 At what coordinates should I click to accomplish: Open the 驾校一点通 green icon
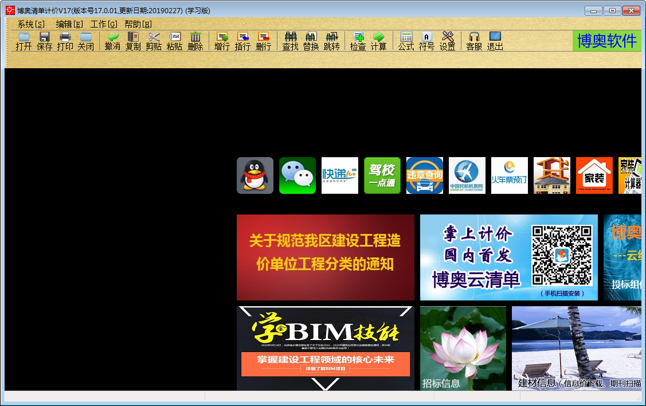(x=382, y=175)
